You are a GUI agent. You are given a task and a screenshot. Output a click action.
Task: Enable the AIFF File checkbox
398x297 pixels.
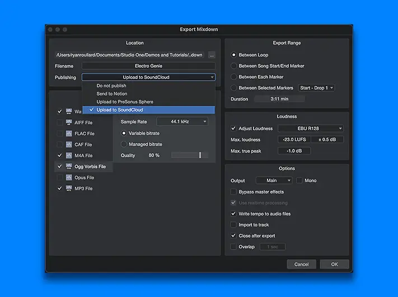point(60,122)
